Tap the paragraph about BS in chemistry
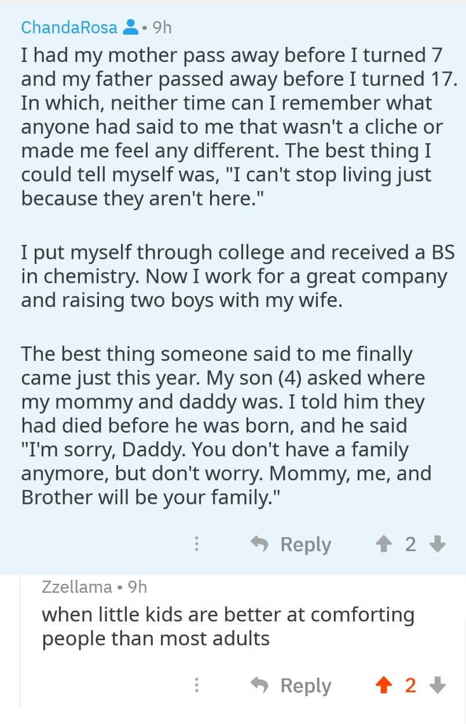The height and width of the screenshot is (724, 466). click(232, 276)
